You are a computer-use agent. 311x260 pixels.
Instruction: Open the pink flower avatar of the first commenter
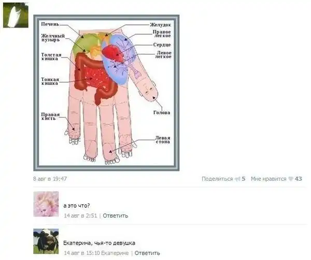[x=46, y=204]
